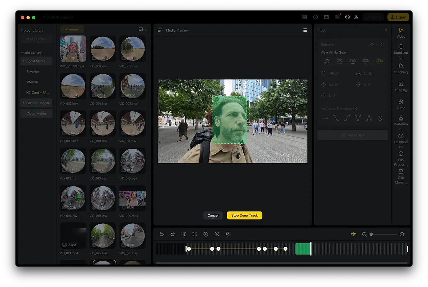Screen dimensions: 428x287
Task: Click the trim start icon
Action: pos(184,234)
